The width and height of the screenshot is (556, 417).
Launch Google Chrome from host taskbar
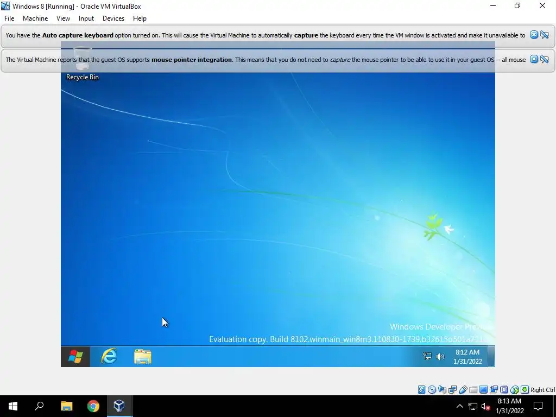click(93, 406)
